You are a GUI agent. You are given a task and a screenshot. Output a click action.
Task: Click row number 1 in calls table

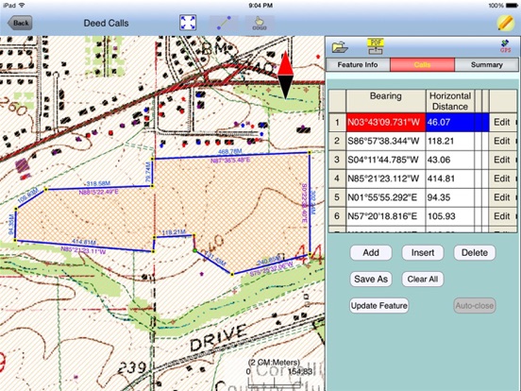(337, 123)
